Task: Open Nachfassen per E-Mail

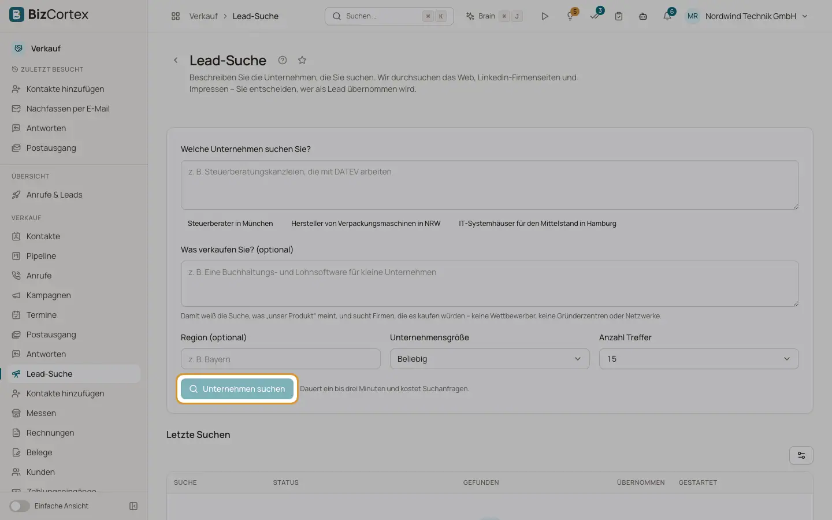Action: pyautogui.click(x=68, y=109)
